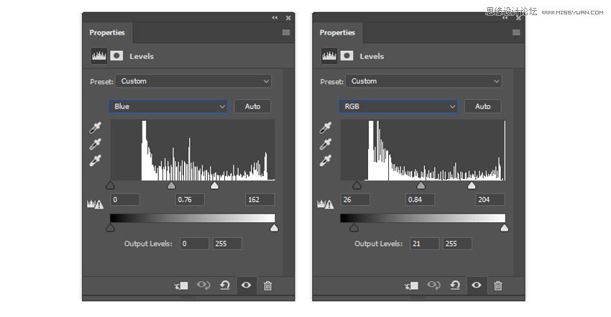Image resolution: width=611 pixels, height=317 pixels.
Task: Click the input highlight slider in the RGB panel
Action: [472, 185]
